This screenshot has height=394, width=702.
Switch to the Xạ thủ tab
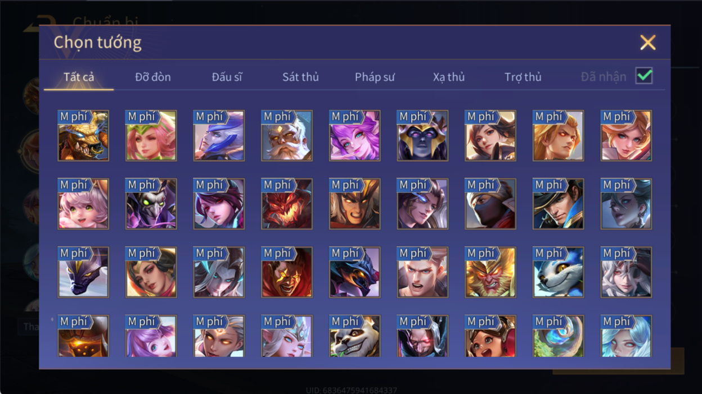pos(449,77)
